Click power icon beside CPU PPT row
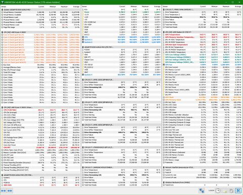This screenshot has width=243, height=195. (x=2, y=147)
